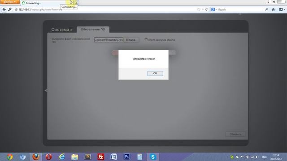287x161 pixels.
Task: Click the network signal tray icon
Action: 252,157
